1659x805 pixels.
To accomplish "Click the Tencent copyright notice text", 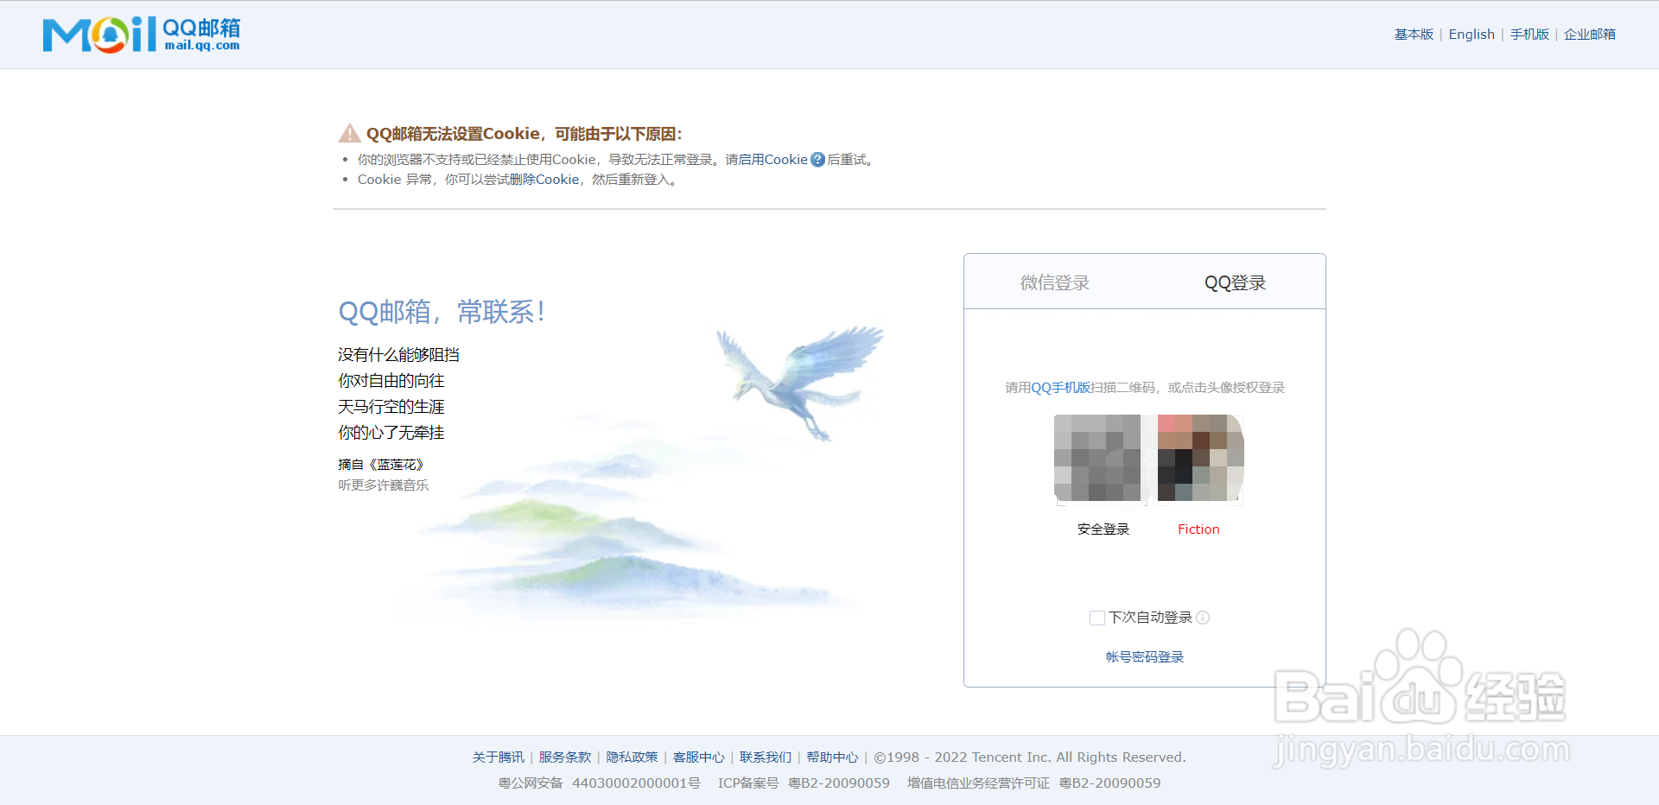I will [1030, 757].
